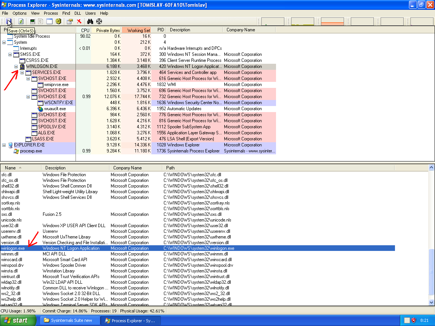Image resolution: width=435 pixels, height=326 pixels.
Task: Click the Save toolbar icon
Action: tap(9, 22)
